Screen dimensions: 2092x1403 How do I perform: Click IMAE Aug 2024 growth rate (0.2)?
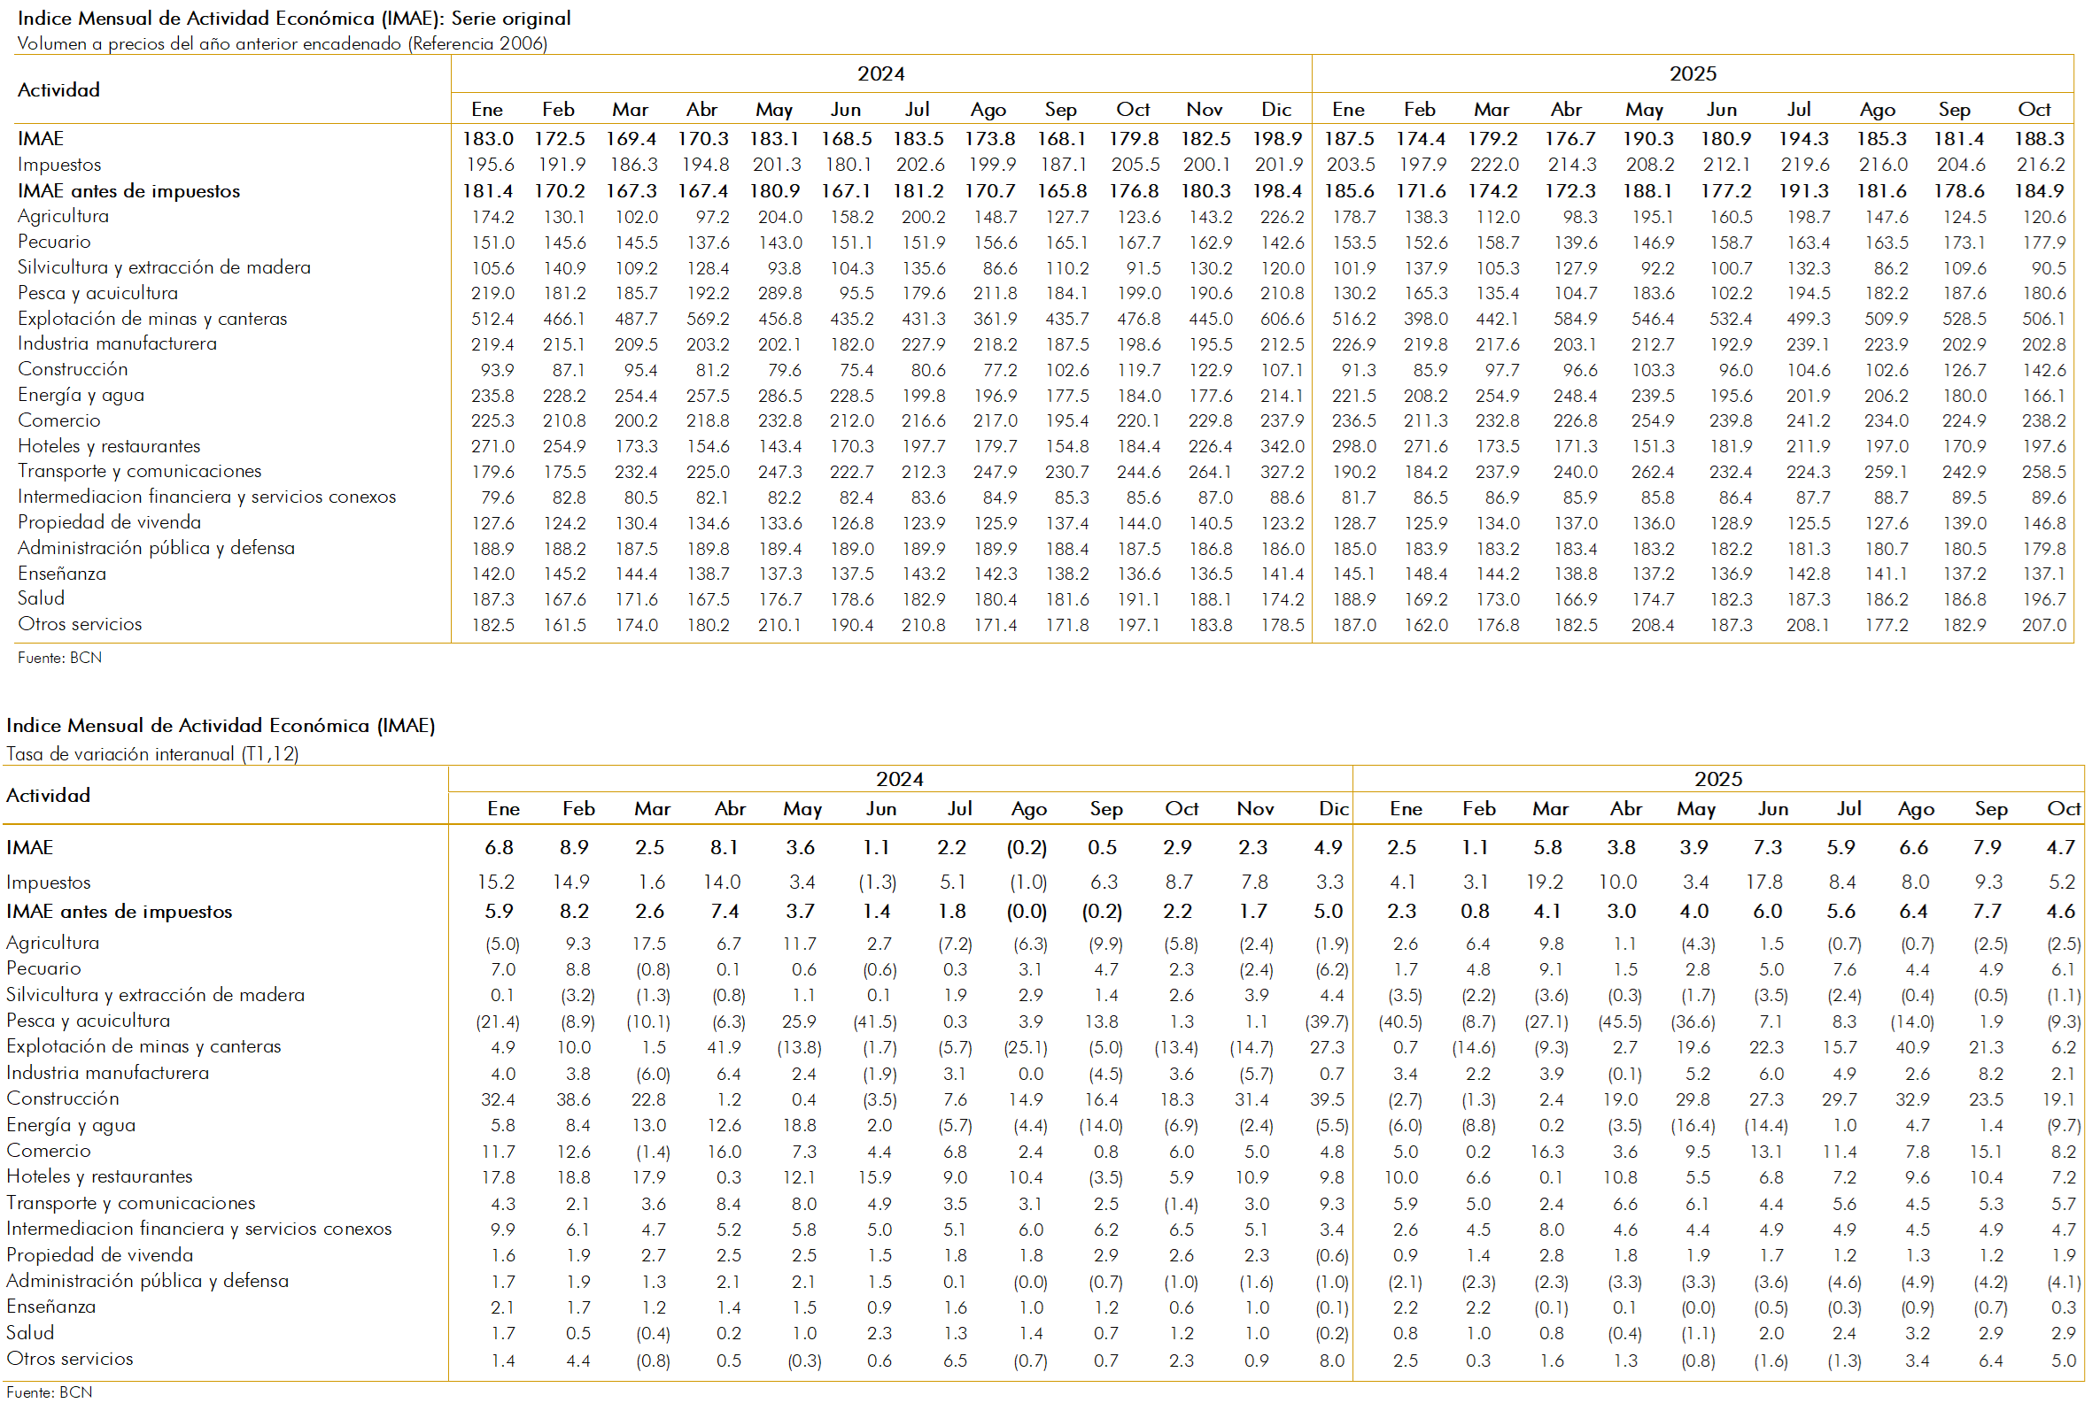1026,846
